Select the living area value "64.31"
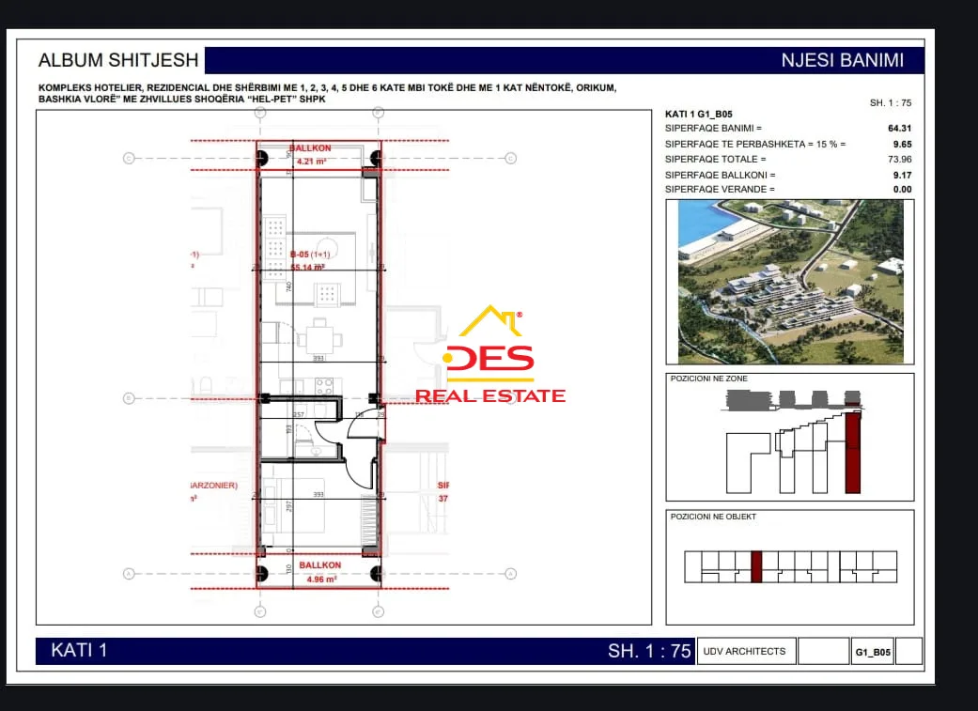Screen dimensions: 978x711 pos(899,129)
